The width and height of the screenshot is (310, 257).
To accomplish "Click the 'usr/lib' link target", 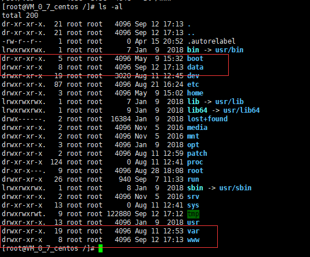I will (x=229, y=102).
